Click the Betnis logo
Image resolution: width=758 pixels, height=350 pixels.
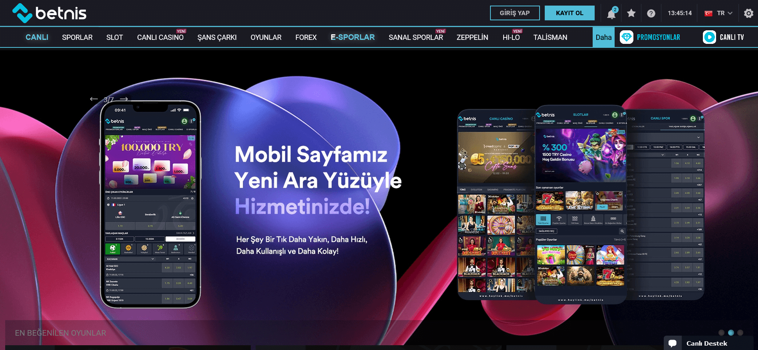click(x=50, y=13)
